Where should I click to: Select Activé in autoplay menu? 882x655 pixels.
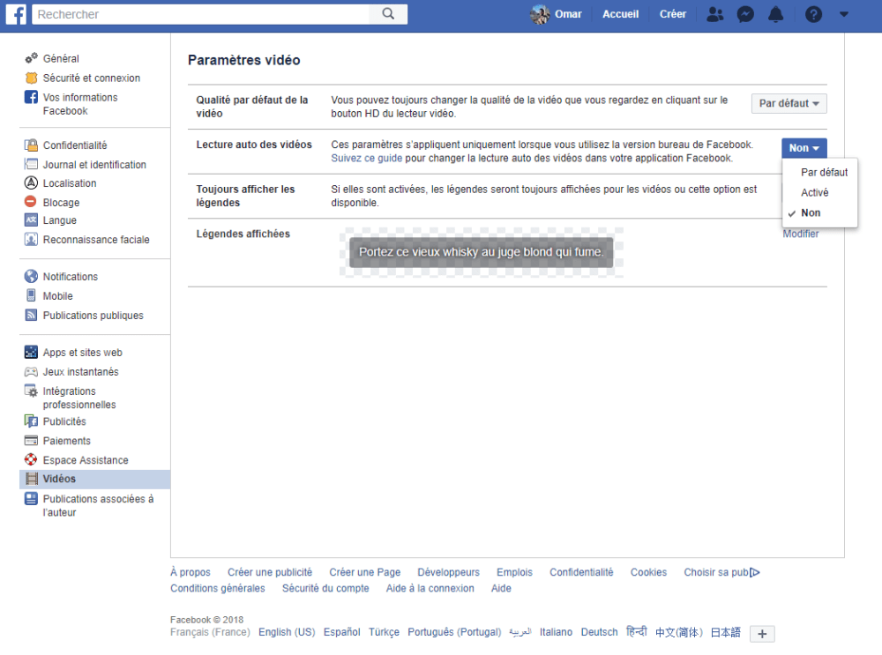pos(814,193)
